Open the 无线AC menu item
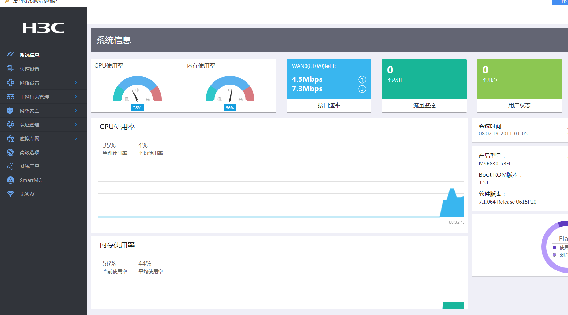This screenshot has height=315, width=568. (x=44, y=194)
